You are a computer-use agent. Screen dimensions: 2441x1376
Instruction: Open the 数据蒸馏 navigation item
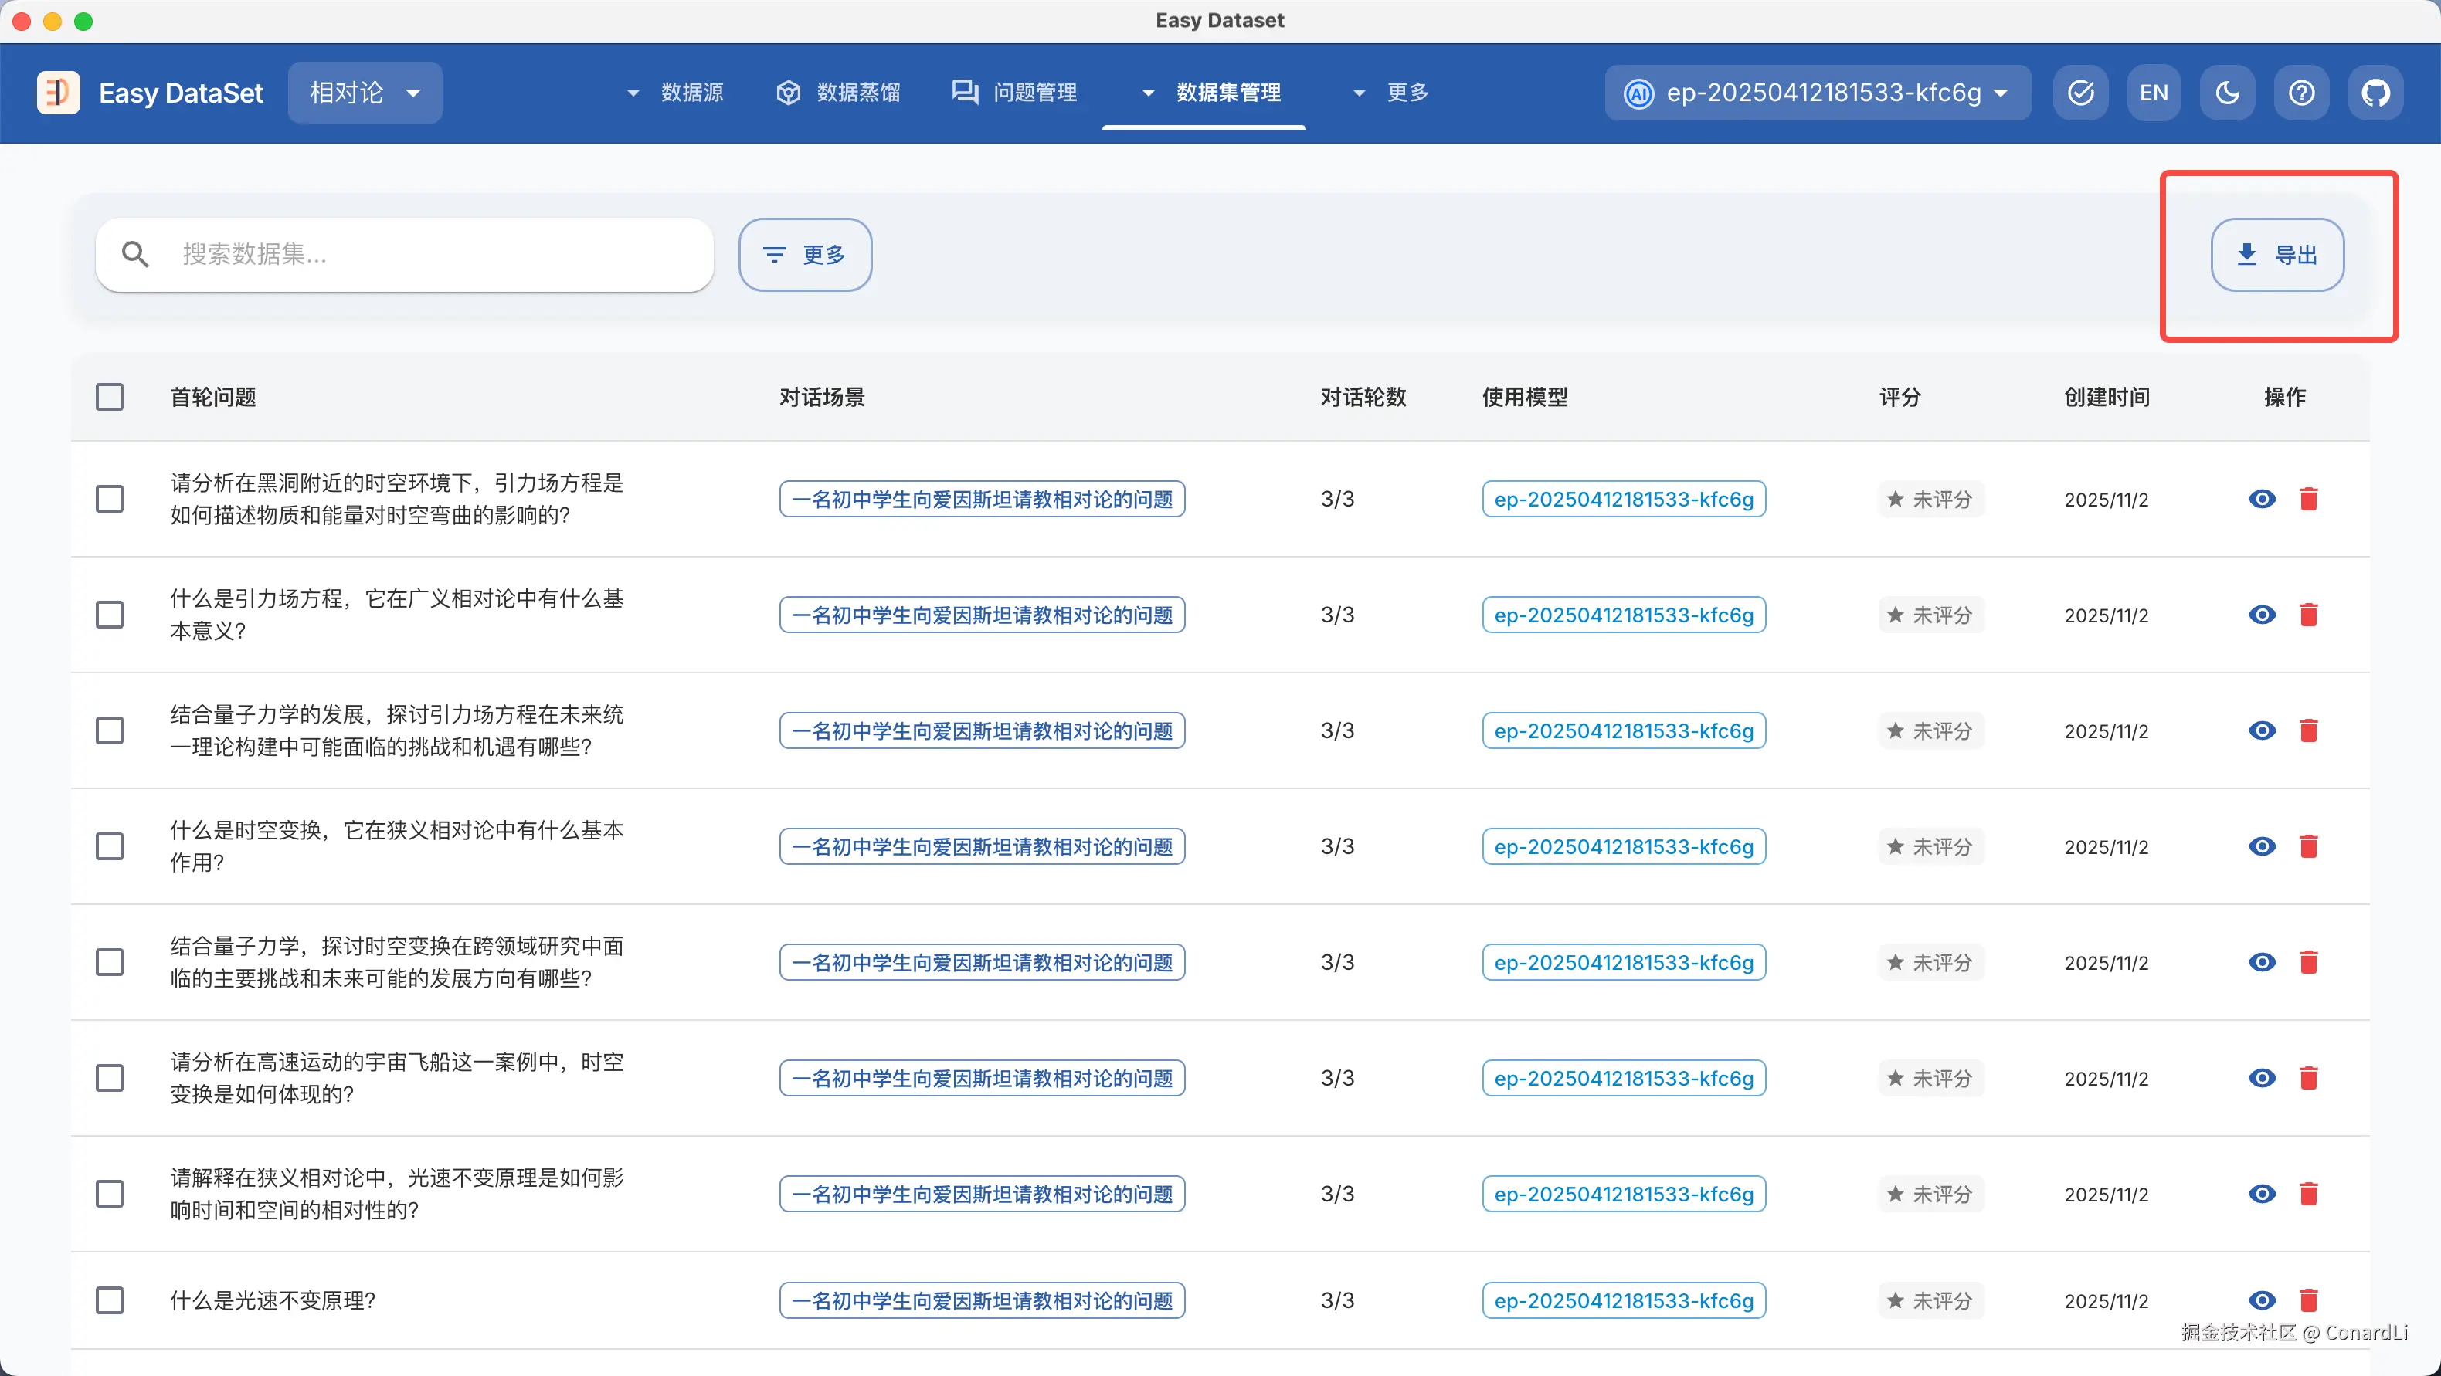coord(839,93)
